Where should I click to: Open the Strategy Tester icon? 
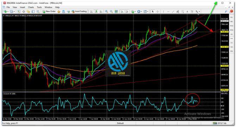pyautogui.click(x=38, y=12)
